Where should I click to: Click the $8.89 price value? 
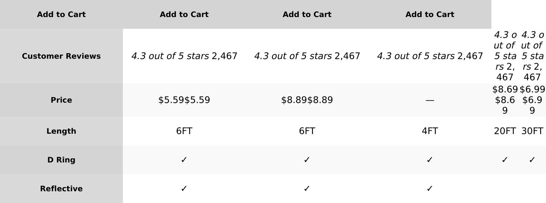[307, 100]
